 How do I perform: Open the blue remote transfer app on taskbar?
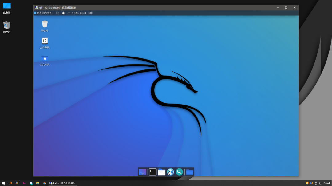coord(31,183)
